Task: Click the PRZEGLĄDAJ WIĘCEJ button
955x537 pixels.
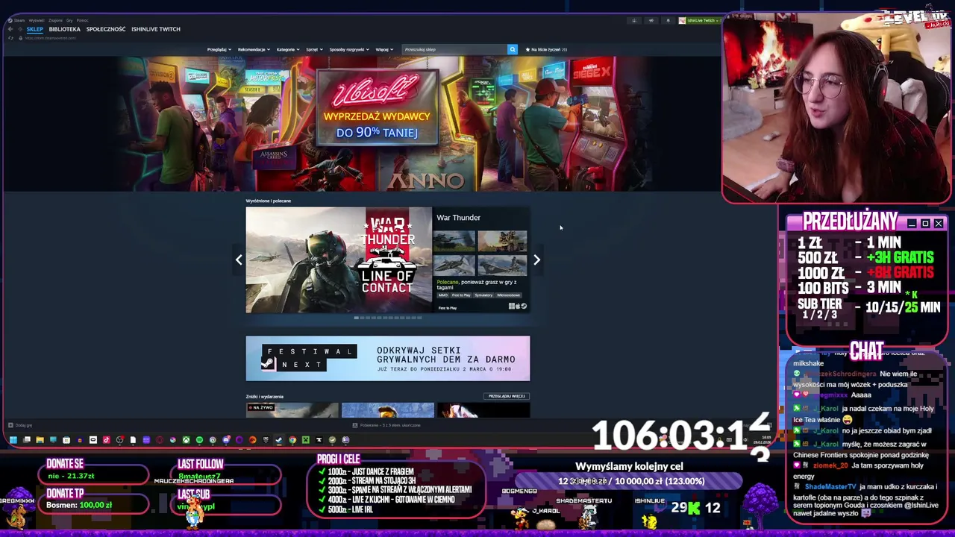Action: [507, 396]
